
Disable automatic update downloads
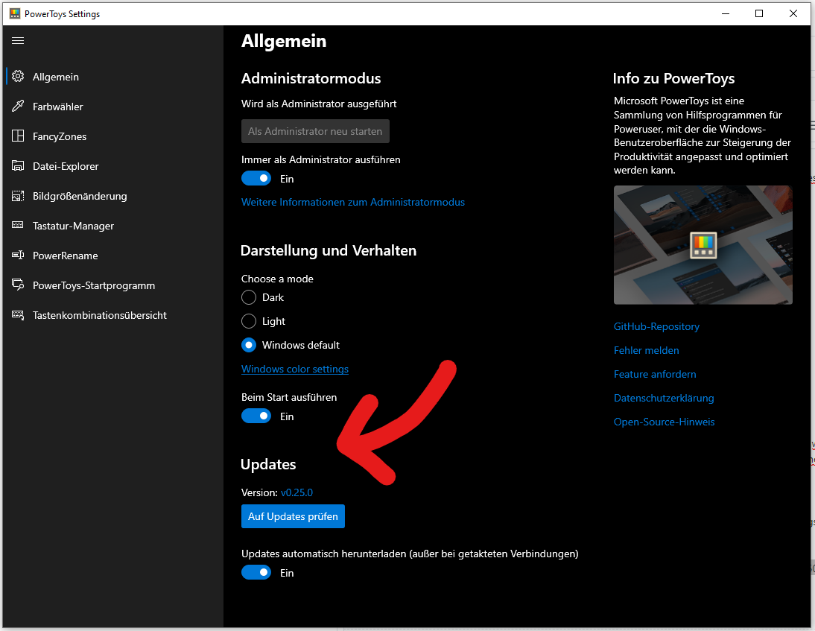click(x=256, y=572)
